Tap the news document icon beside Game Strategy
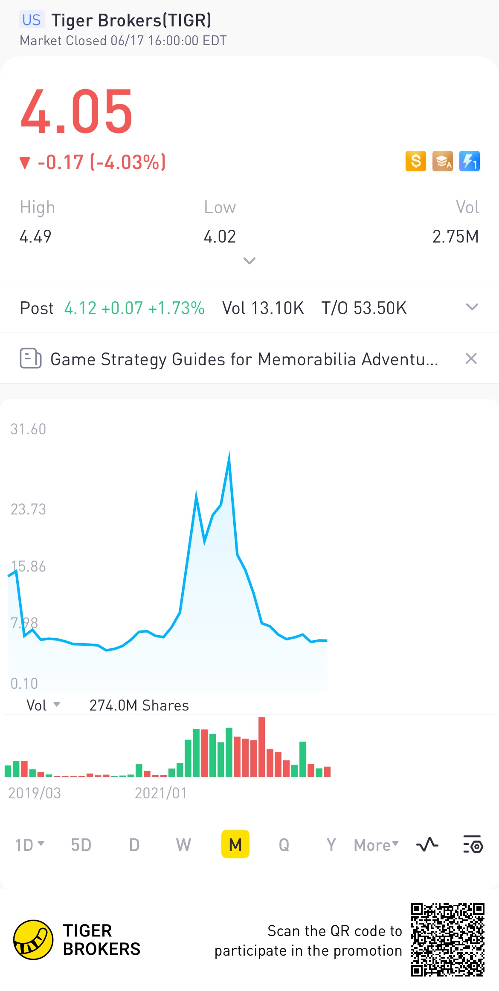 point(31,358)
